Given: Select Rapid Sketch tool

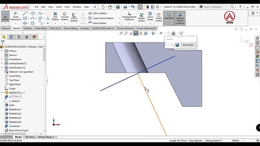Looking at the screenshot, I should point(159,17).
